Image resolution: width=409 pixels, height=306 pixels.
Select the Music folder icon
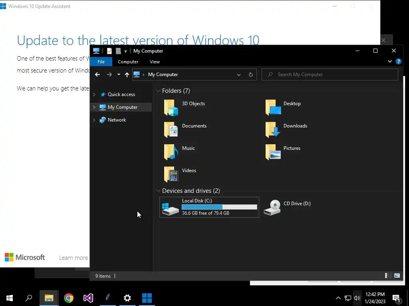171,152
